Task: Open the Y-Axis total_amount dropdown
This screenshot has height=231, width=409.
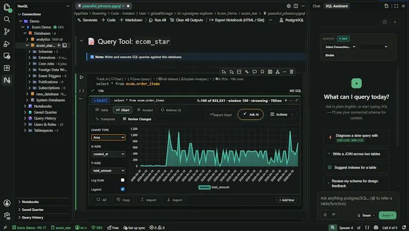Action: (108, 171)
